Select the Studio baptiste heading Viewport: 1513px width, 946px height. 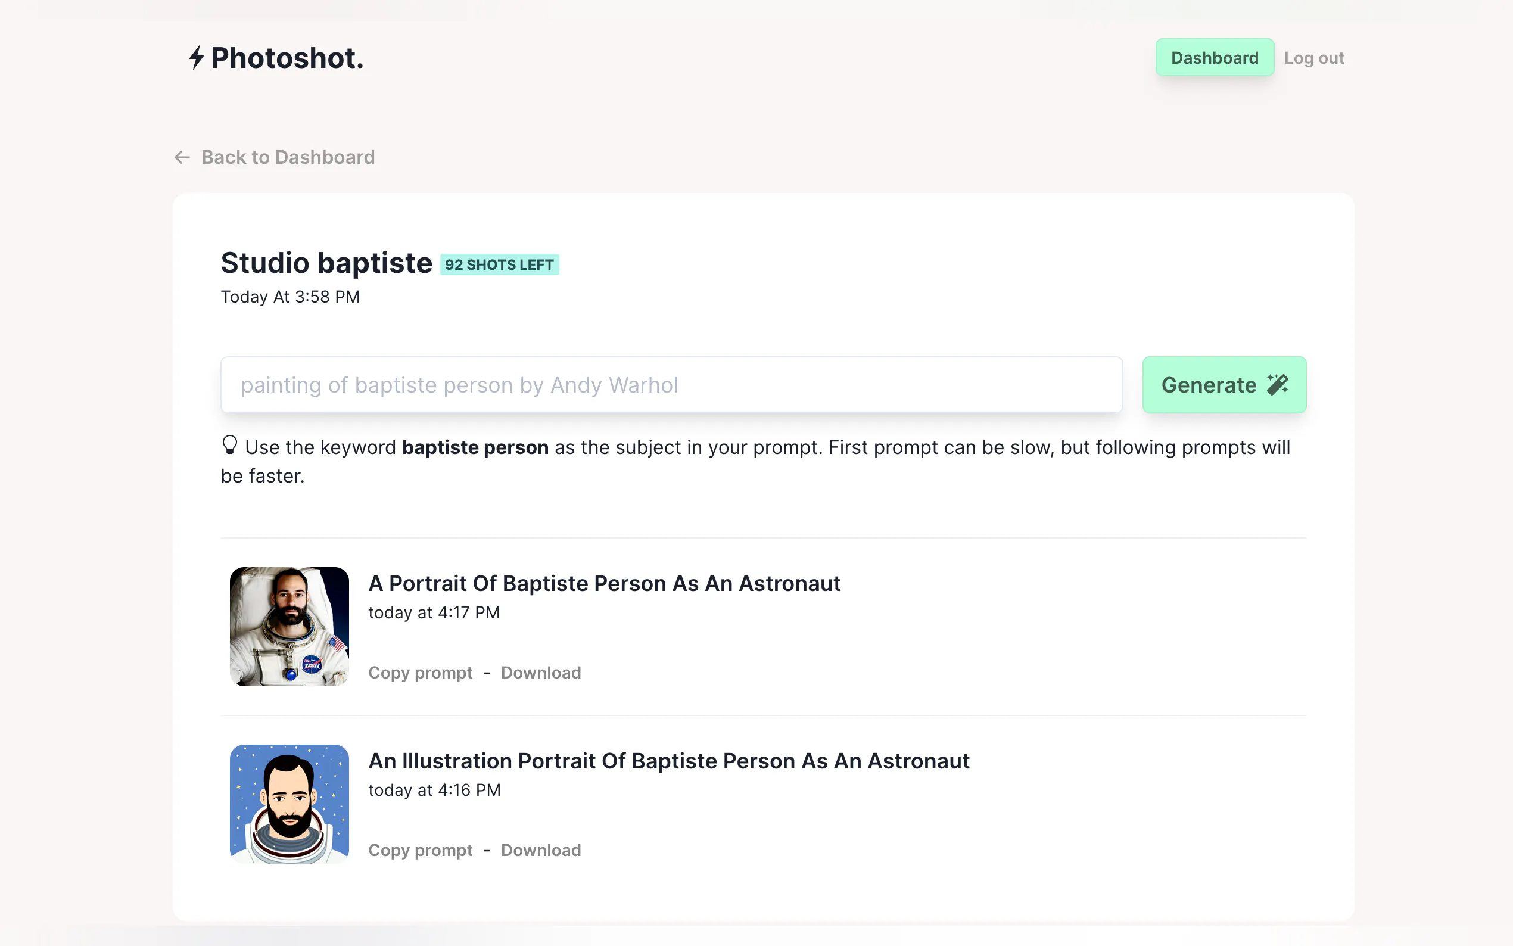point(326,263)
